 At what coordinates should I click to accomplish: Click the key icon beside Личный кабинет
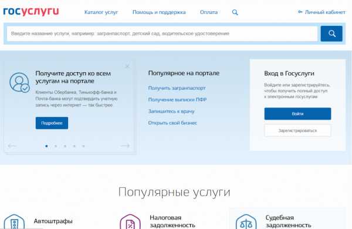300,12
